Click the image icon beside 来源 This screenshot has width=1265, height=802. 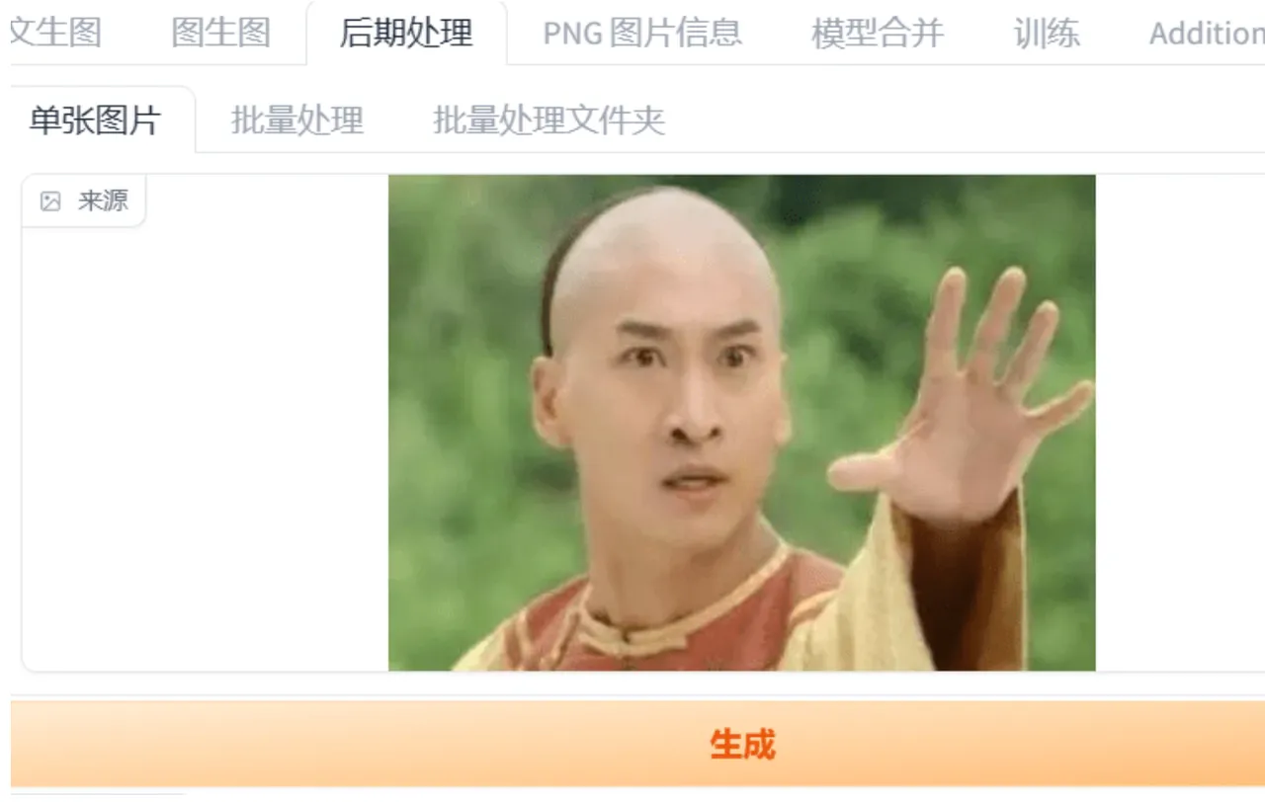click(x=50, y=201)
